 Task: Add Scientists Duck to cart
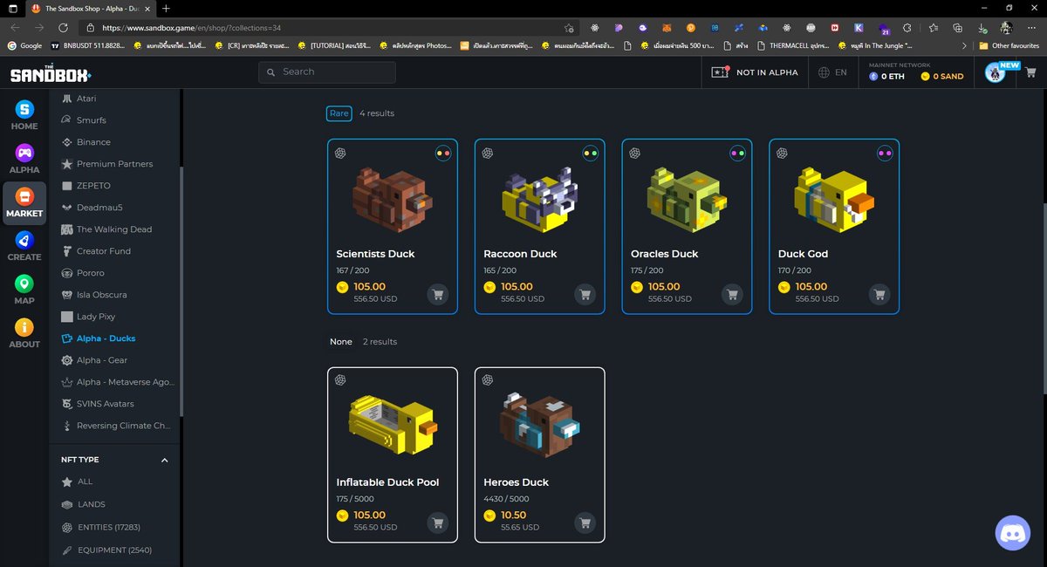[x=438, y=294]
